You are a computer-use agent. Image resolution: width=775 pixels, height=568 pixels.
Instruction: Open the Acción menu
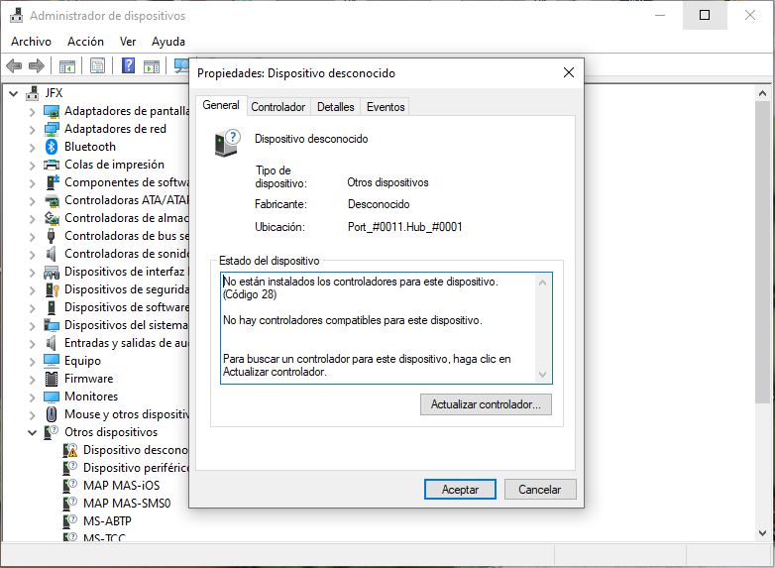coord(85,42)
